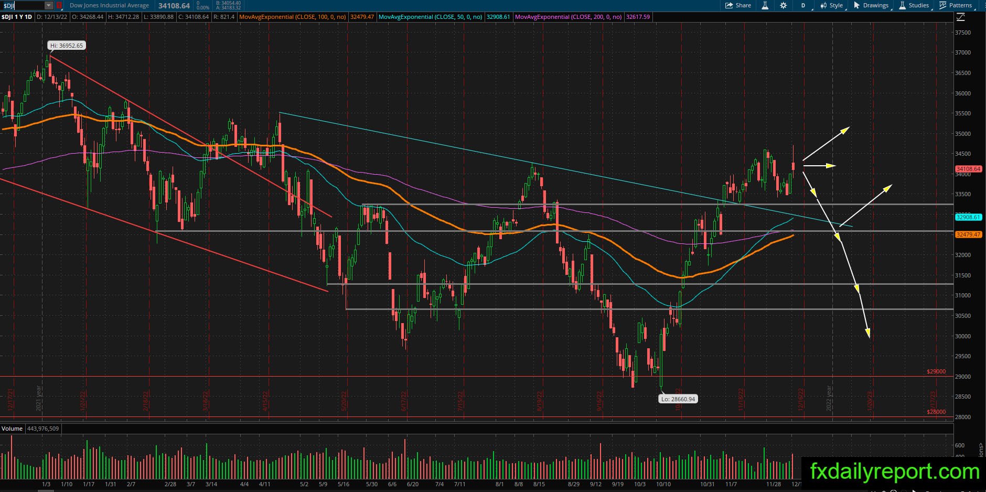Open the symbol selector dropdown arrow
Viewport: 986px width, 492px height.
49,5
